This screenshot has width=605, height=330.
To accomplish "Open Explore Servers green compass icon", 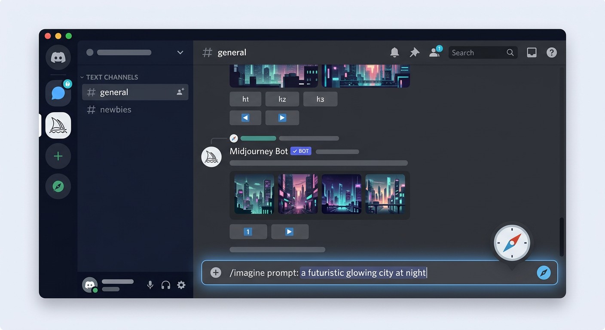I will 58,186.
